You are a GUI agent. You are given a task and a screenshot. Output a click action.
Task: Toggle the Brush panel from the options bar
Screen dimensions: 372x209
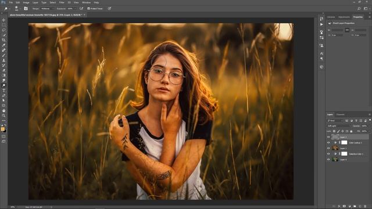coord(26,9)
